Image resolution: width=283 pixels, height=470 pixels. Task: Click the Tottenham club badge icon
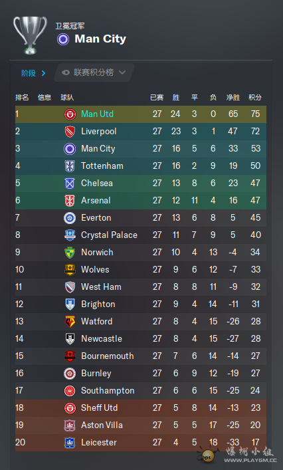click(x=70, y=166)
